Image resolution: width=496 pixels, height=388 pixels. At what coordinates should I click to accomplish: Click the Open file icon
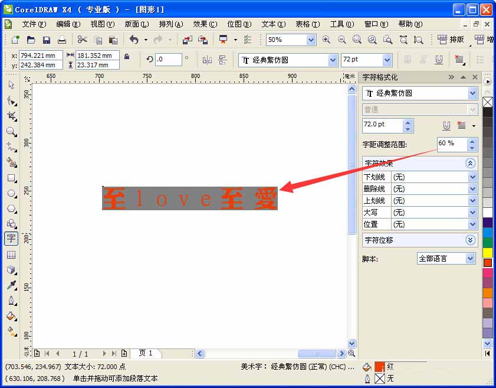(31, 40)
